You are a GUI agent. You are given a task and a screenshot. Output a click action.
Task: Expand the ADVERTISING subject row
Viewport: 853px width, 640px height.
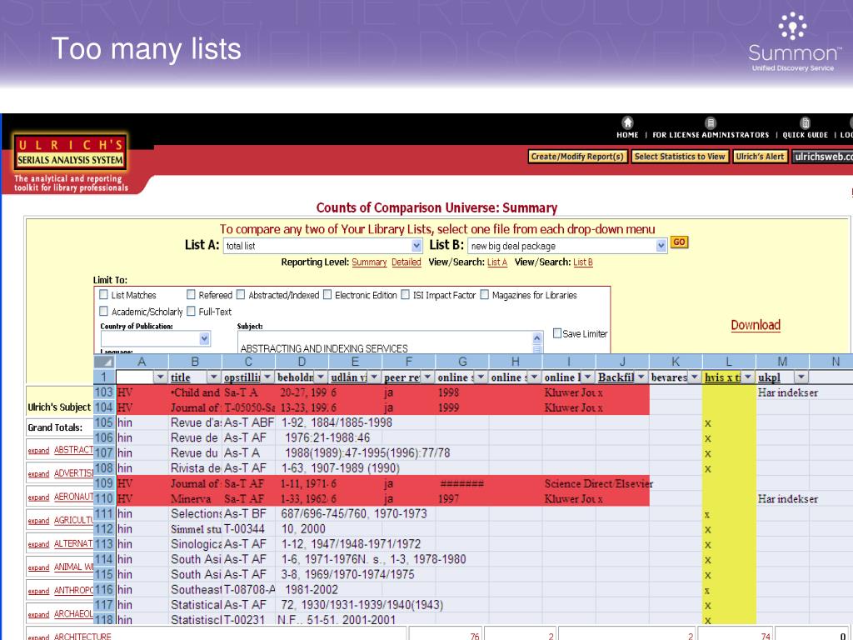tap(38, 474)
